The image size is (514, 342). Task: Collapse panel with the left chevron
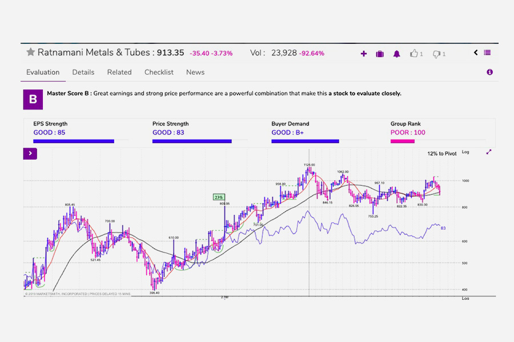[x=476, y=52]
